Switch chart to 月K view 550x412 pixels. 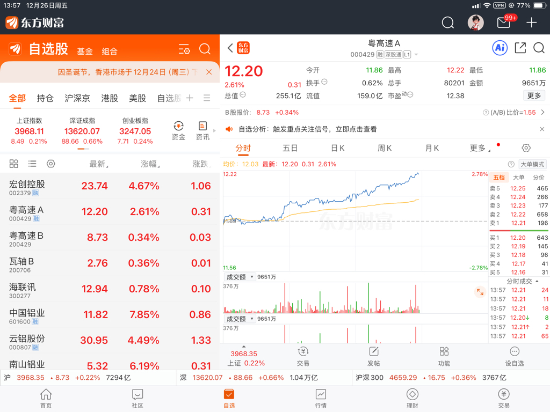coord(432,148)
